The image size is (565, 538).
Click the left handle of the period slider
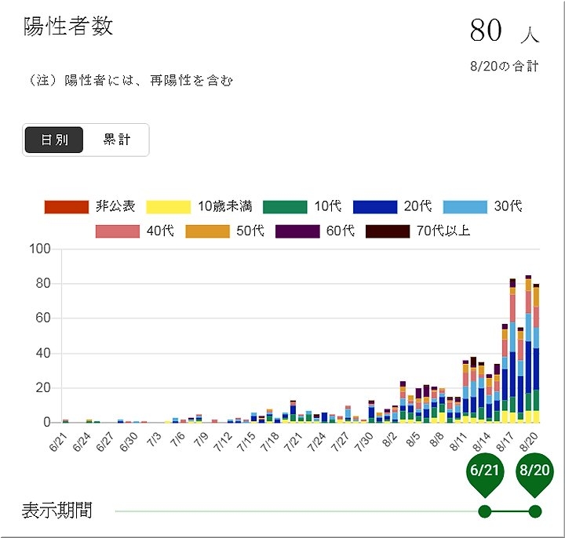(x=485, y=511)
